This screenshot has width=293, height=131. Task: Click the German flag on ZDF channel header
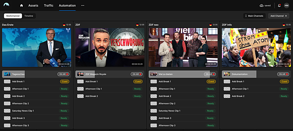pyautogui.click(x=137, y=25)
